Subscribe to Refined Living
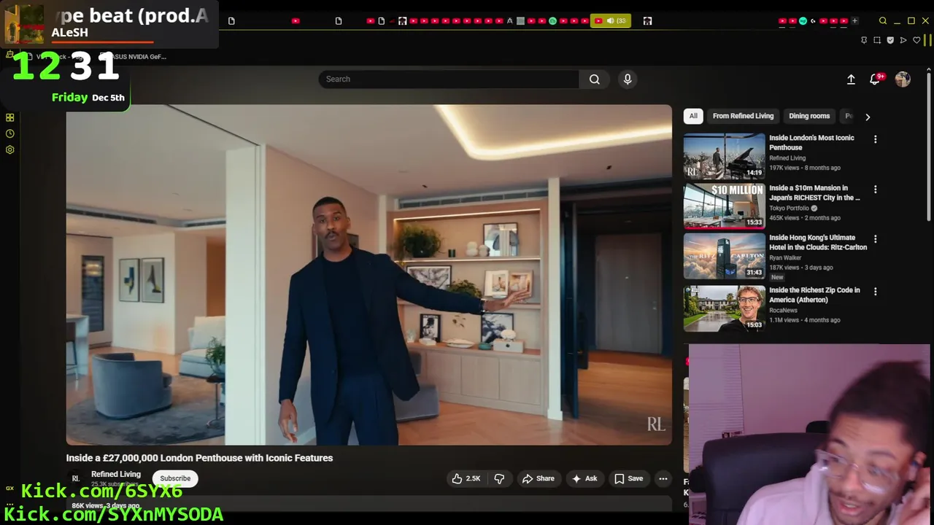 pos(175,478)
